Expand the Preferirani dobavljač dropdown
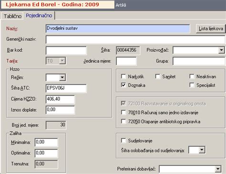Viewport: 226px width, 174px height. click(x=218, y=169)
